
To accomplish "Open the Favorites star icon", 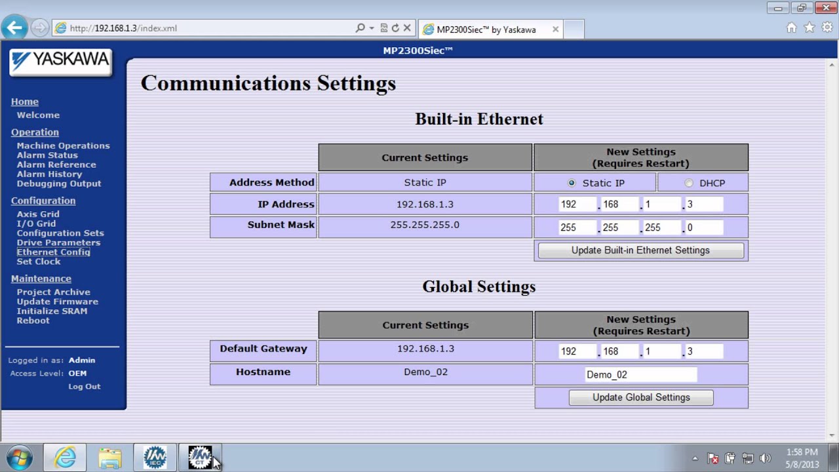I will (810, 28).
